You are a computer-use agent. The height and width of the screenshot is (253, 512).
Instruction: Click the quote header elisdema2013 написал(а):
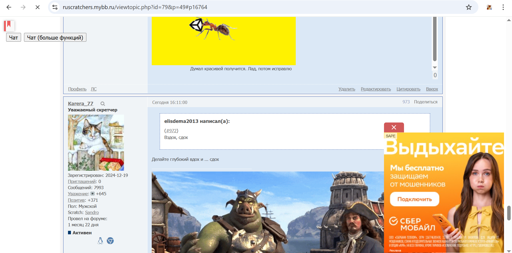pos(197,121)
